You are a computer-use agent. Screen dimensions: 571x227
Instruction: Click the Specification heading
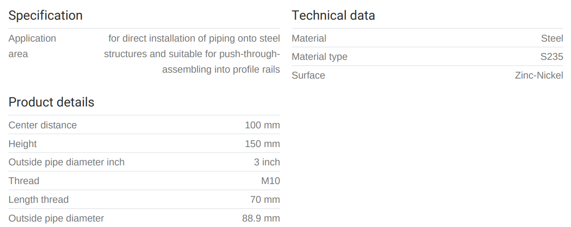(45, 16)
